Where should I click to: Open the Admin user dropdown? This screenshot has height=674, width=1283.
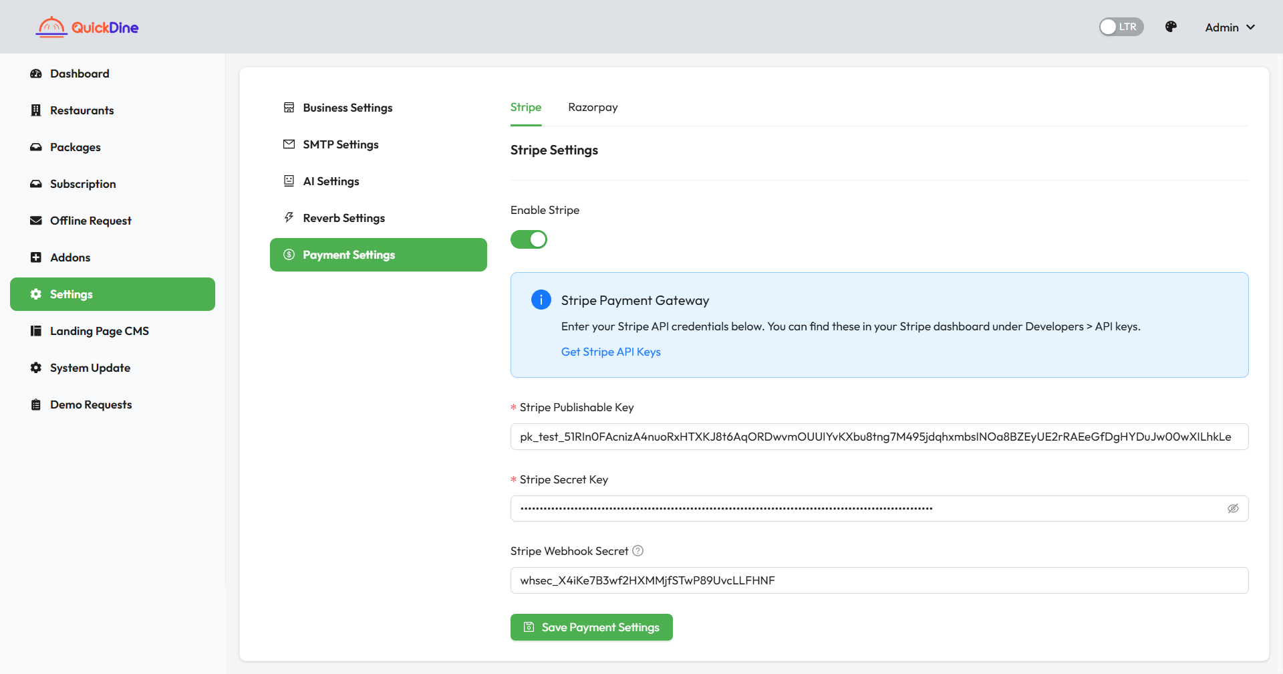click(1230, 27)
